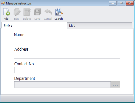Click the Manage Instructors window icon
Image resolution: width=135 pixels, height=103 pixels.
pyautogui.click(x=3, y=3)
